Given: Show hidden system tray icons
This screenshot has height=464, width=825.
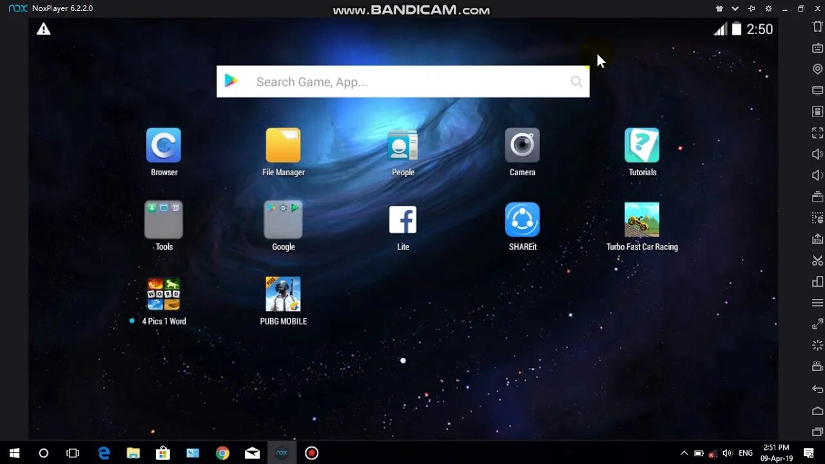Looking at the screenshot, I should click(684, 453).
